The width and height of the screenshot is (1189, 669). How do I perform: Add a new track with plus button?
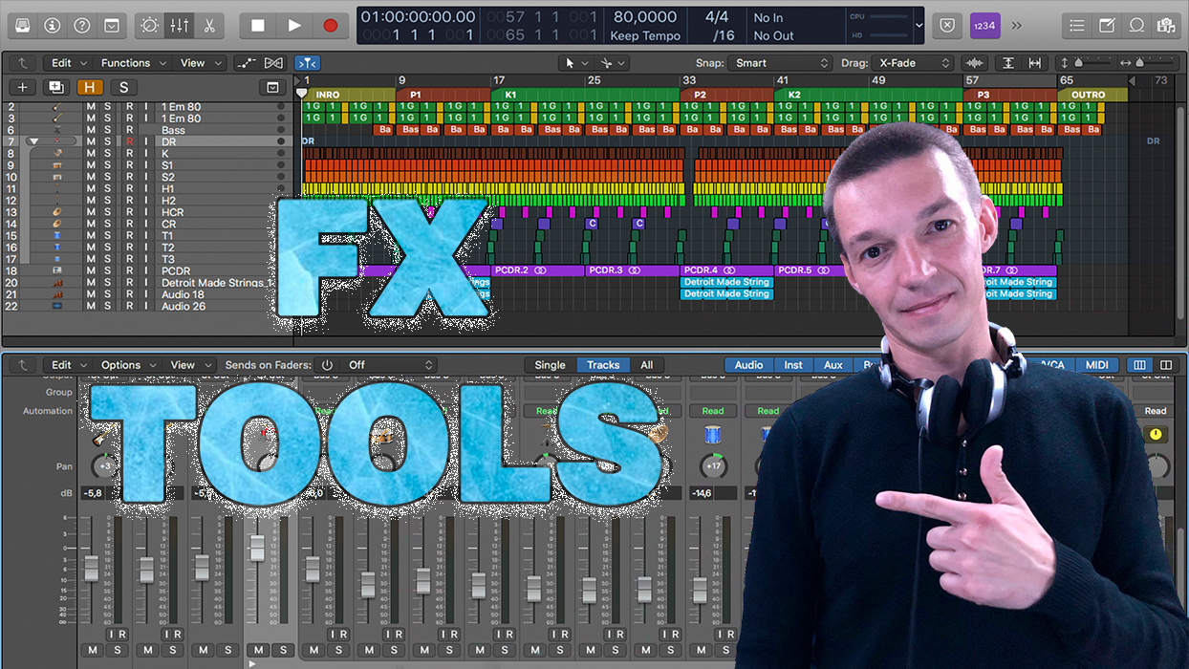[23, 87]
